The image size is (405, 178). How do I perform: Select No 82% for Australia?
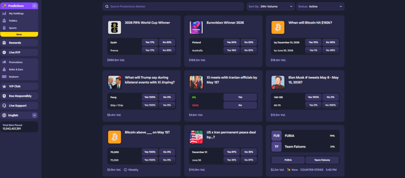tap(249, 50)
